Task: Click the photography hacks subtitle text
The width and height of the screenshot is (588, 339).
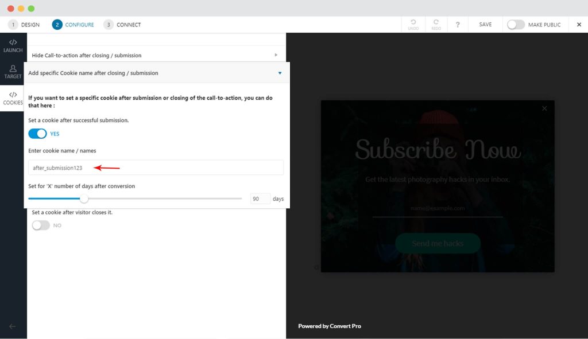Action: [x=438, y=180]
